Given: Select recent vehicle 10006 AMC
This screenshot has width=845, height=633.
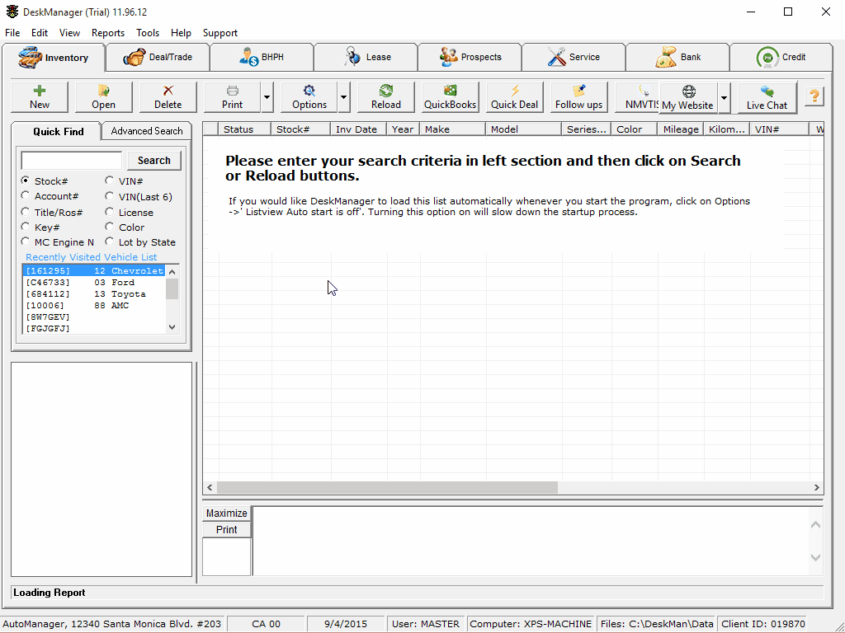Looking at the screenshot, I should (94, 305).
